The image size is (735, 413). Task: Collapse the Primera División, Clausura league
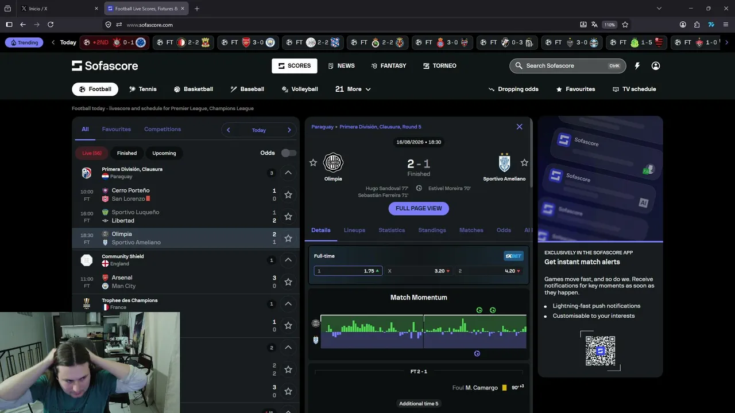pos(288,173)
